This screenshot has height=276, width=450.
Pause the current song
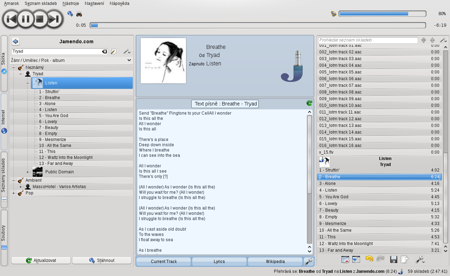point(26,19)
